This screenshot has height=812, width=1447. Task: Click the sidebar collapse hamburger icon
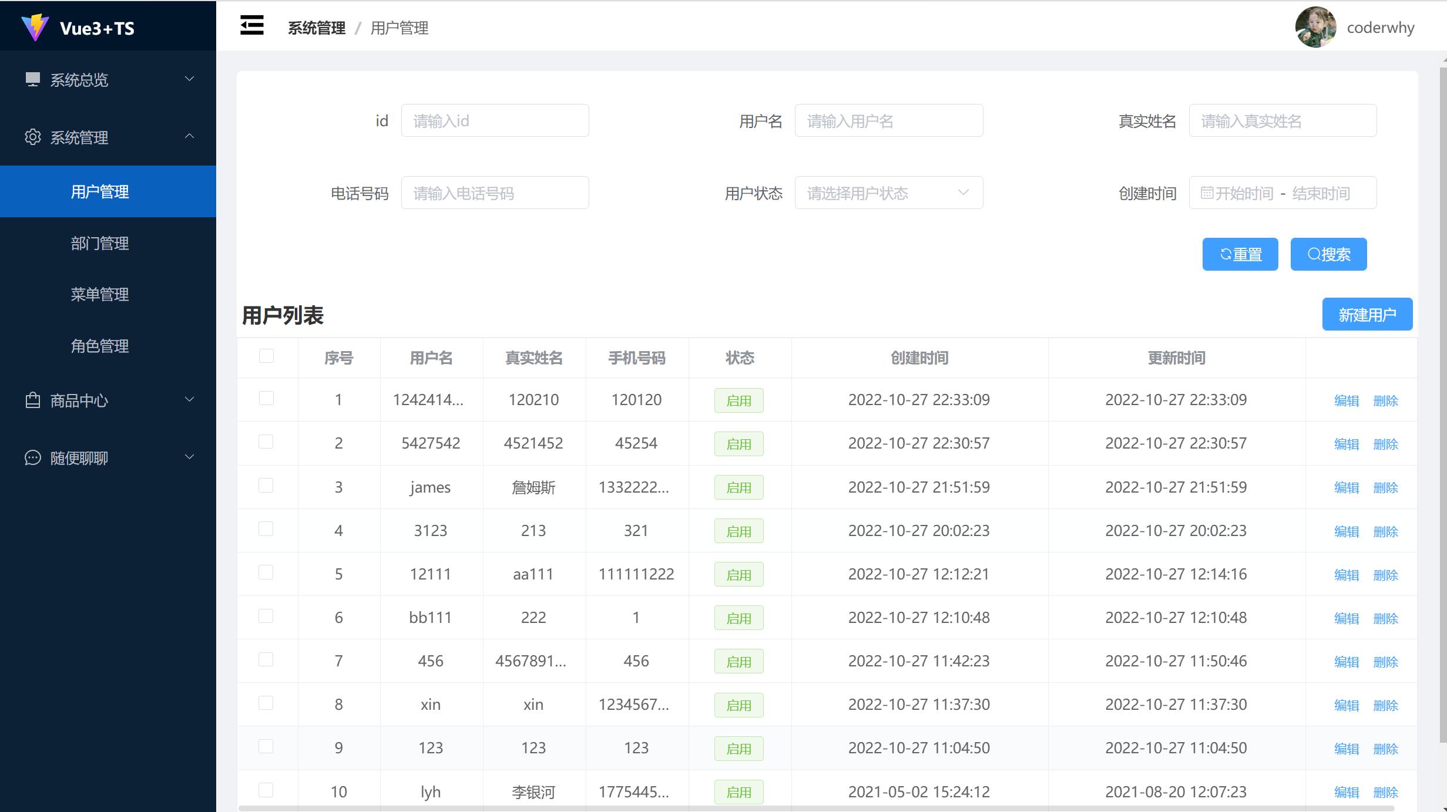click(x=251, y=26)
